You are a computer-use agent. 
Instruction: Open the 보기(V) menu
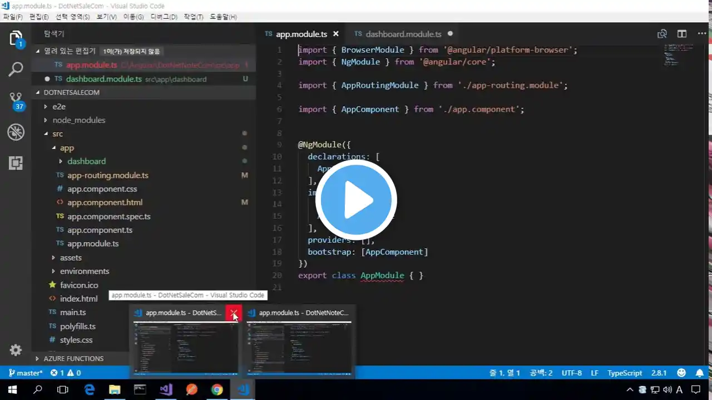(107, 17)
